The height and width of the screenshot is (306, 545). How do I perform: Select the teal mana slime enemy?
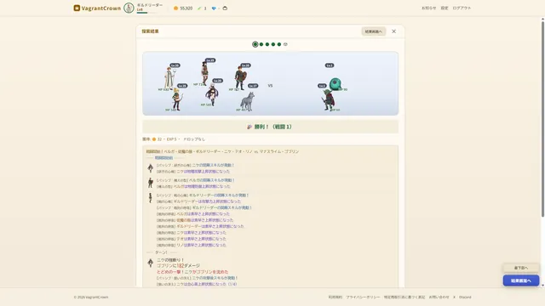point(336,84)
